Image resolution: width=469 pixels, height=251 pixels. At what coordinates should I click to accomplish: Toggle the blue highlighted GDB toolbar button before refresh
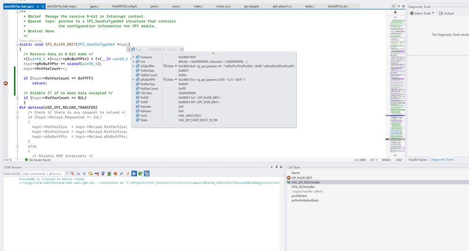pos(134,174)
